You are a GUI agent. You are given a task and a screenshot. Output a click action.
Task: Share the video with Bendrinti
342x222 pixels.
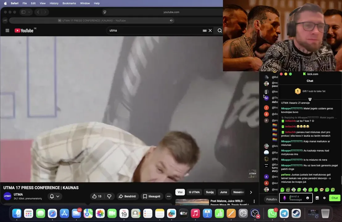(127, 196)
